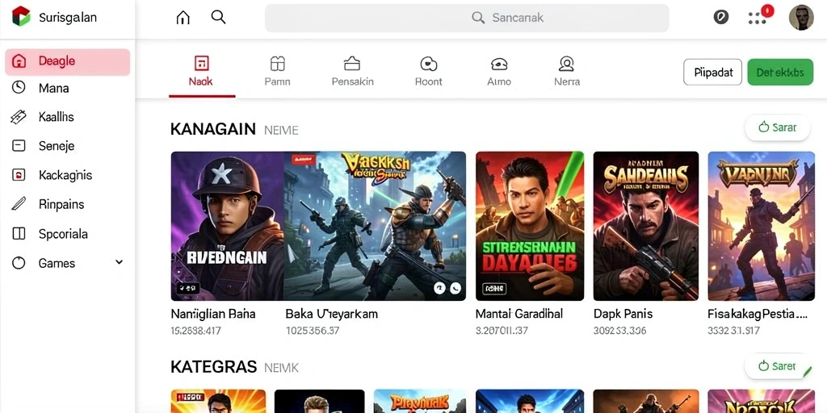Screen dimensions: 827x413
Task: Open the Baka Ureyarkam title
Action: click(x=332, y=314)
